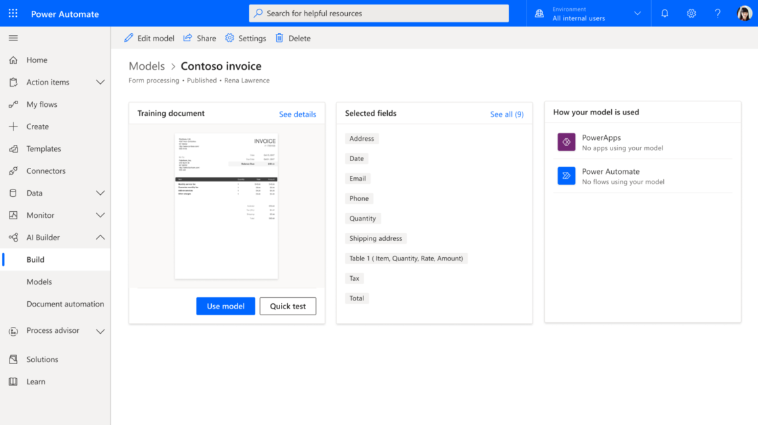Expand the Action items section

click(x=100, y=83)
